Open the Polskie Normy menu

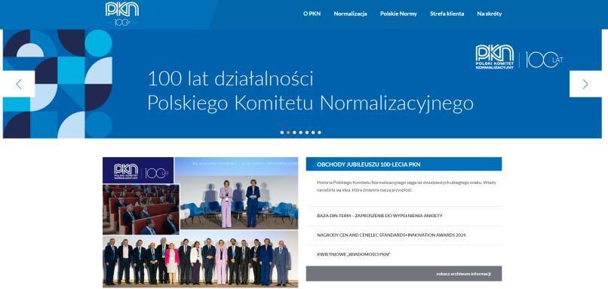point(398,14)
